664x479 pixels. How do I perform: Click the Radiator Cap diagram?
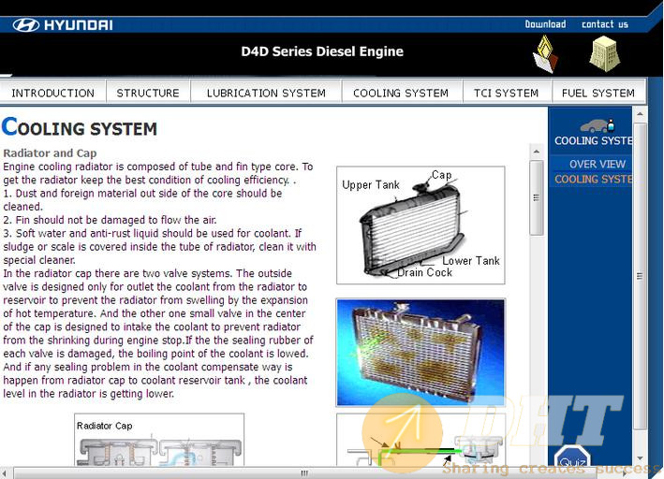coord(159,440)
